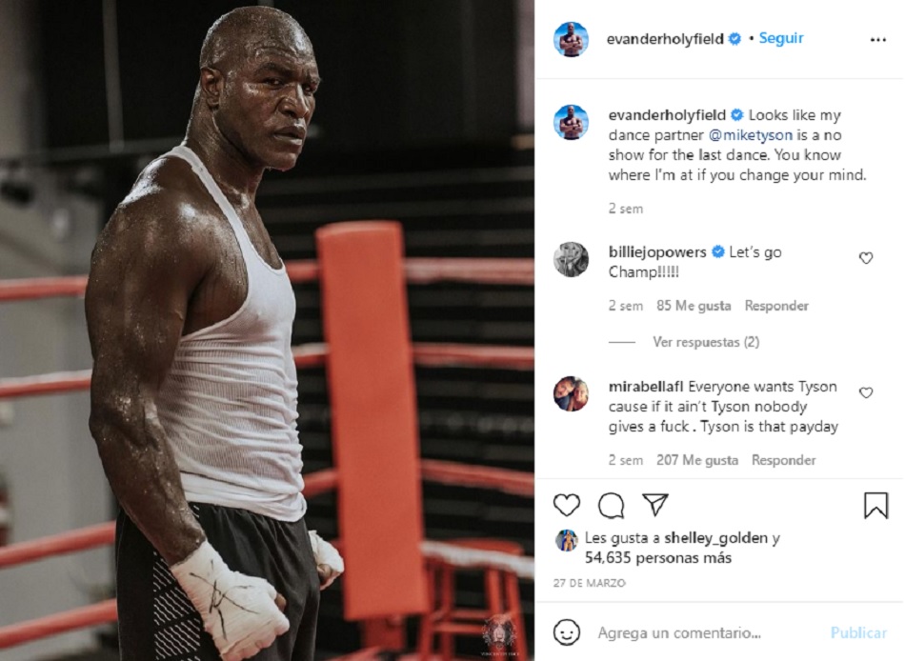Open billiejopowers' profile picture
The width and height of the screenshot is (905, 661).
571,259
